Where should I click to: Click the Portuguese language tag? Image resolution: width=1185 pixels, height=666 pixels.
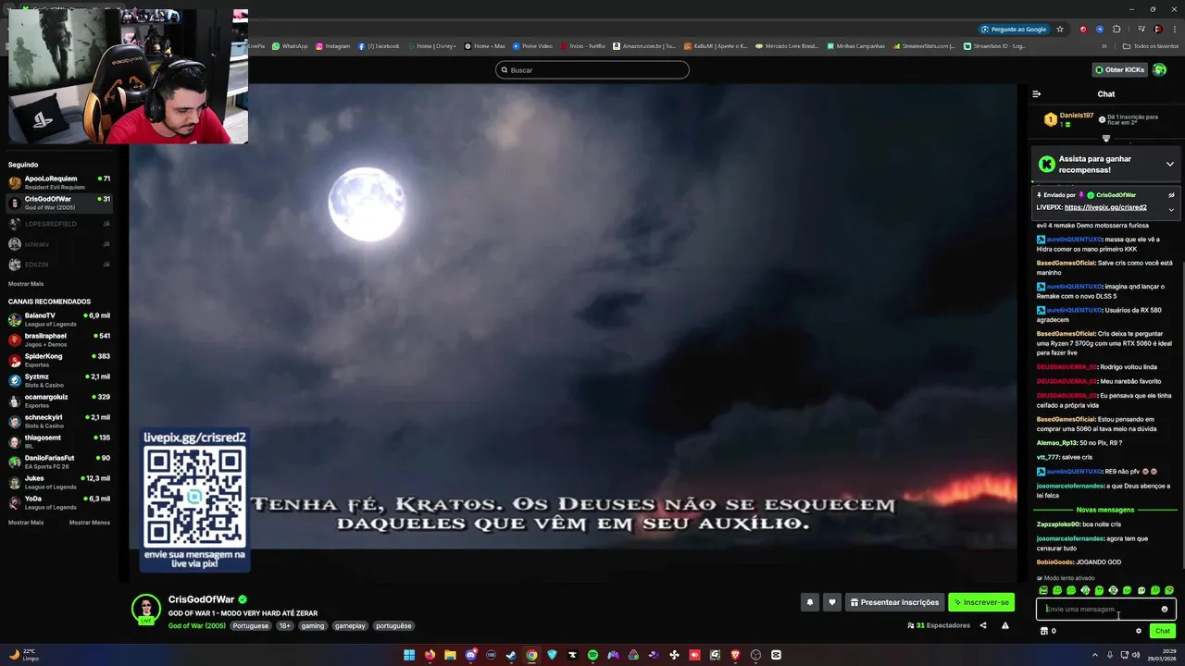250,625
